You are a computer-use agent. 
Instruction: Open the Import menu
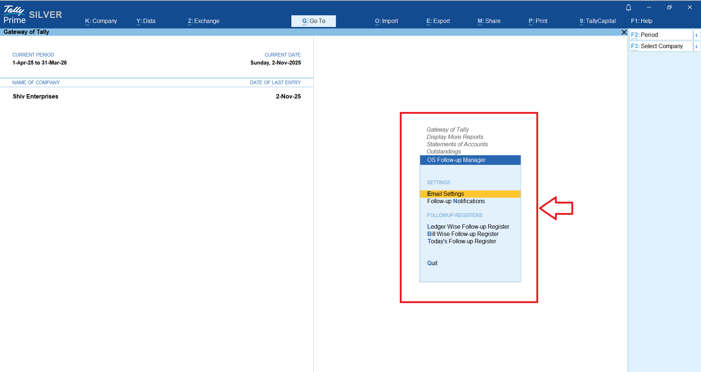(x=386, y=21)
